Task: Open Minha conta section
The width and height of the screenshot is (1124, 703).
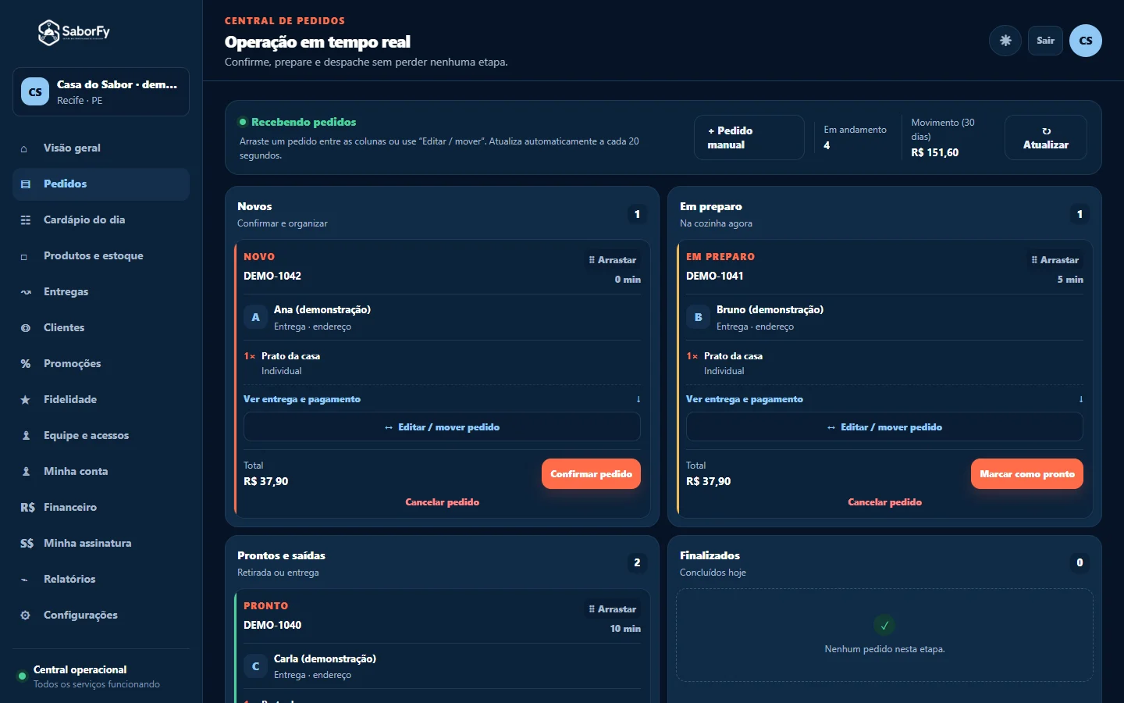Action: (x=101, y=472)
